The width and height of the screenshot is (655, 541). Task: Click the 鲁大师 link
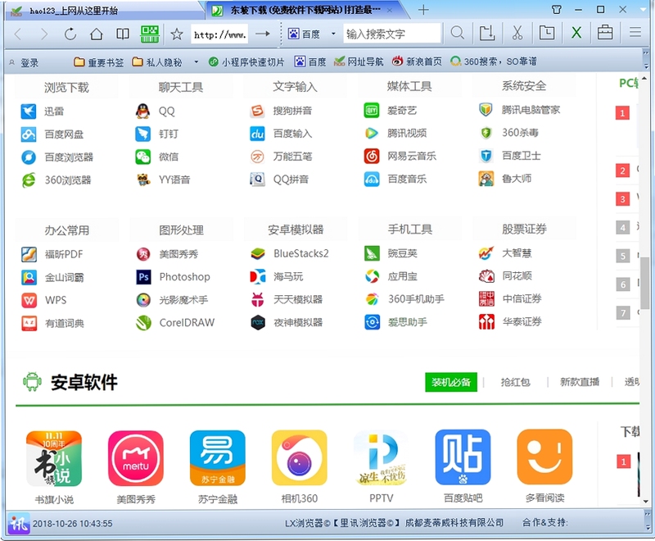pyautogui.click(x=517, y=179)
